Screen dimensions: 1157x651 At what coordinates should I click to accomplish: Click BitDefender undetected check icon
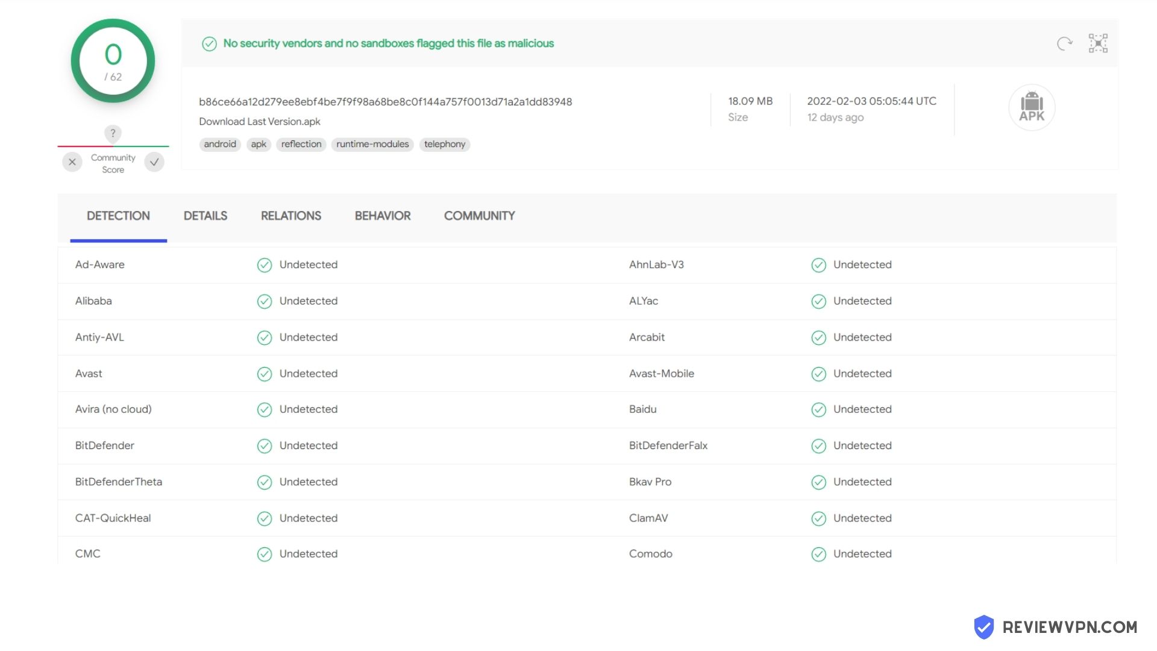265,446
